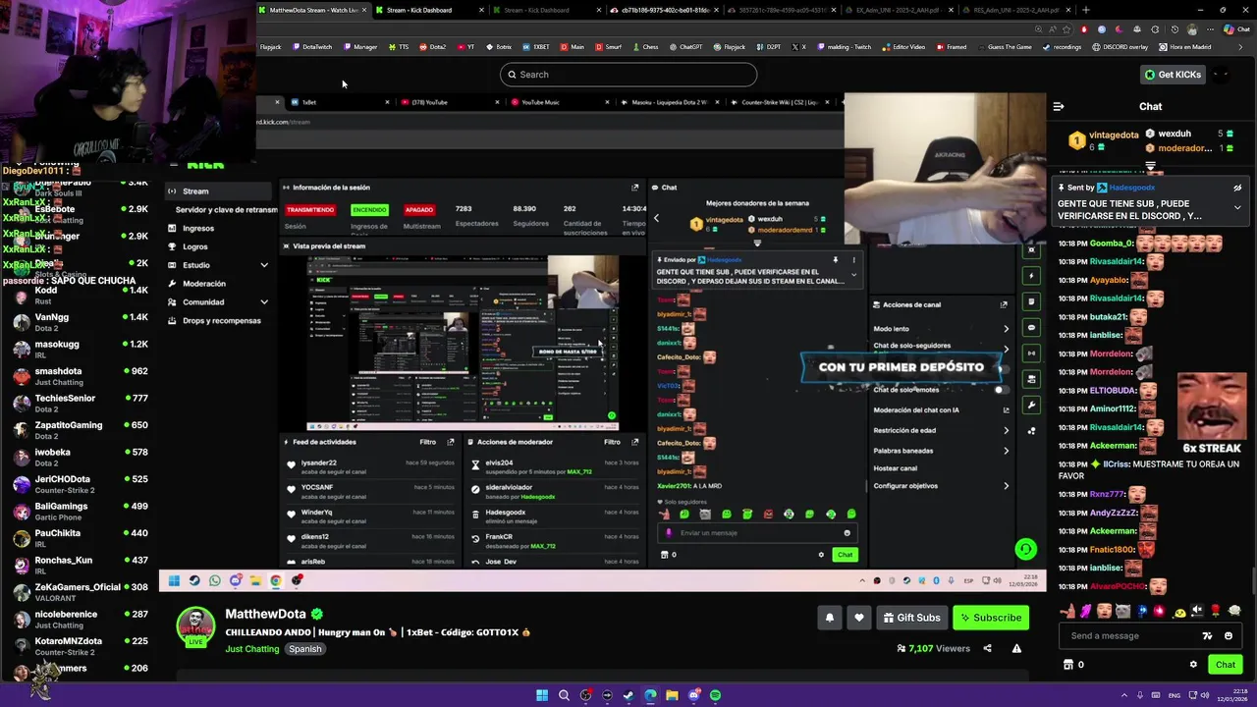Open the Editor Video bookmark
The image size is (1257, 707).
coord(902,47)
